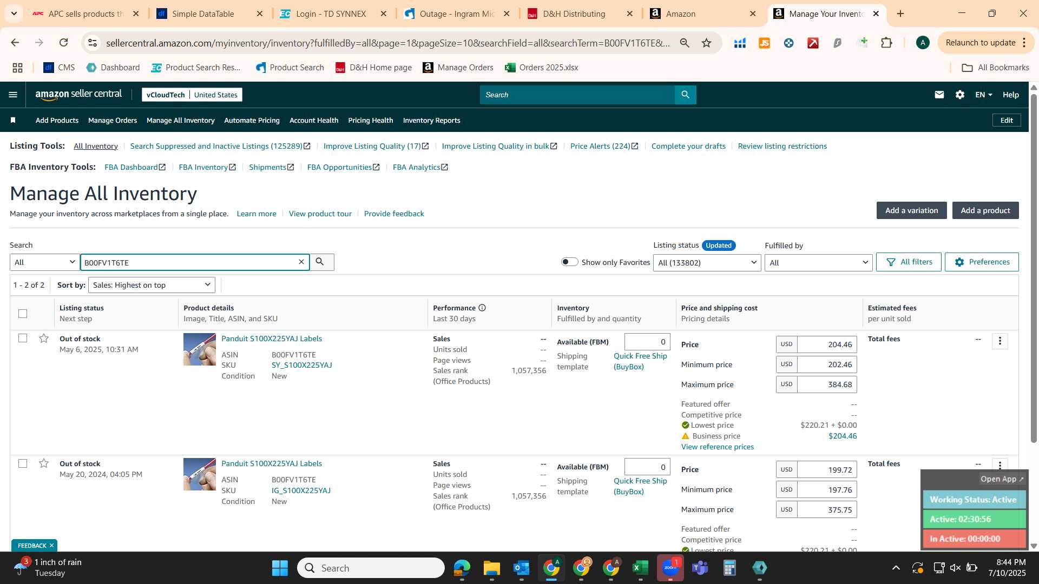1039x584 pixels.
Task: Toggle Show only Favorites switch
Action: click(569, 262)
